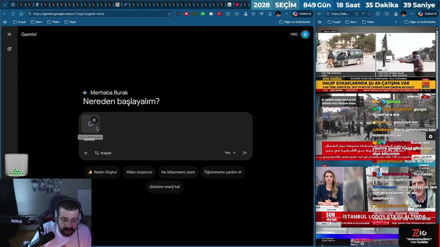Screen dimensions: 440x247
Task: Open Diğer sık kullanılanlar folder in the right browser
Action: 420,22
